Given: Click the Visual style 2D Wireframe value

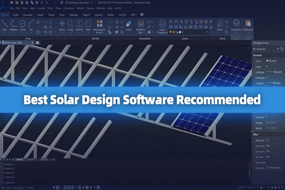Looking at the screenshot, I should (273, 168).
